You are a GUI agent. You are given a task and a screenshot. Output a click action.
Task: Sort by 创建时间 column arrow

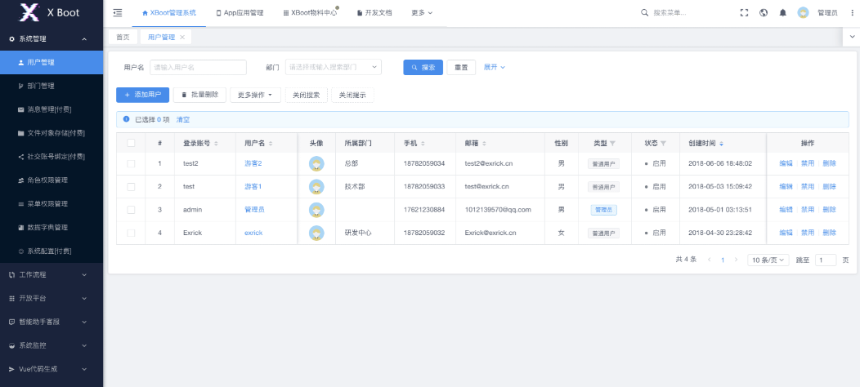[721, 144]
